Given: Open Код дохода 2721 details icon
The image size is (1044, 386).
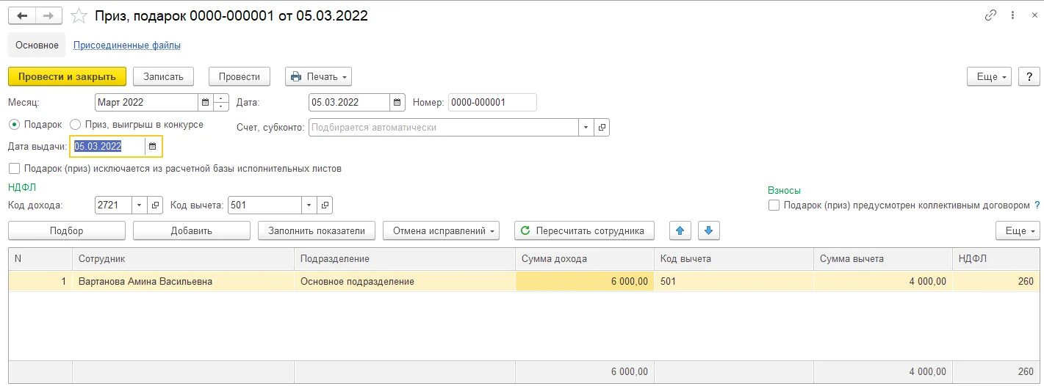Looking at the screenshot, I should click(x=155, y=205).
